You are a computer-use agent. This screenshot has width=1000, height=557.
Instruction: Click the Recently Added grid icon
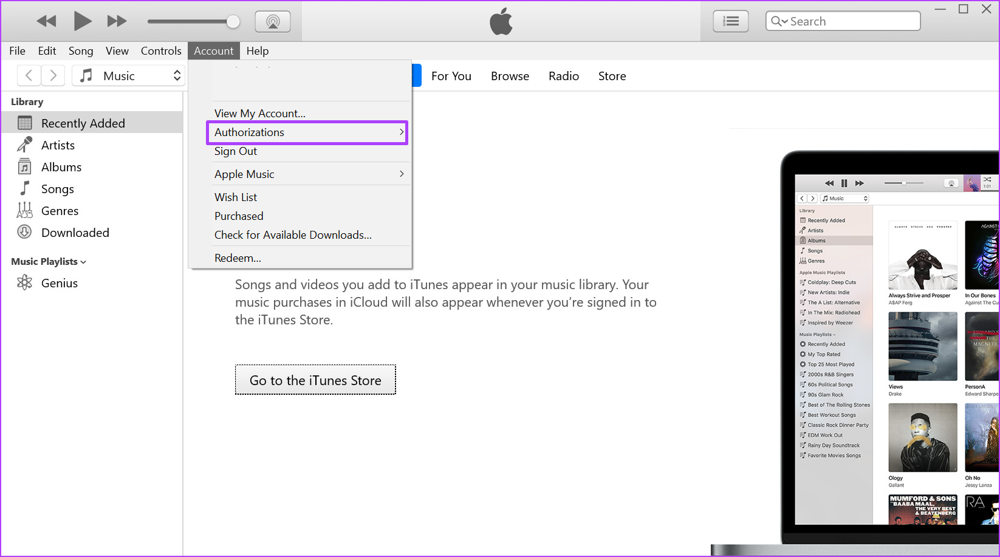25,123
